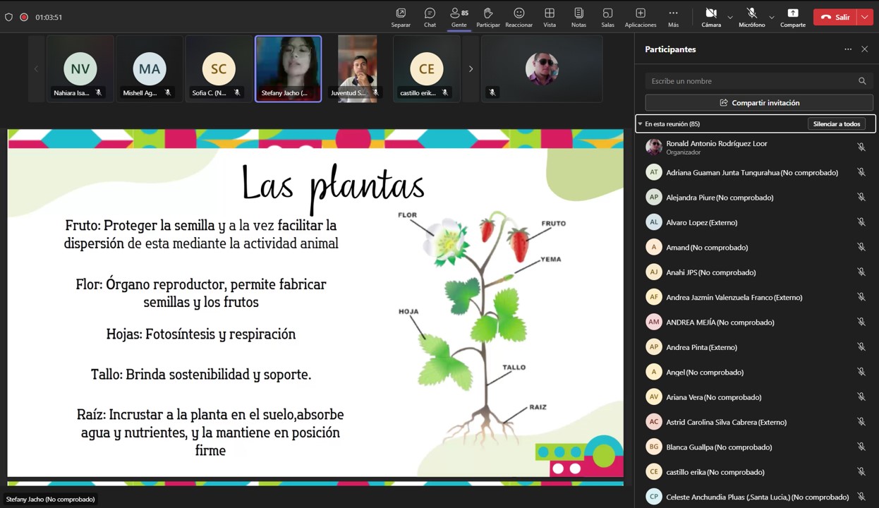Open the Vista layout menu
Viewport: 879px width, 508px height.
click(x=549, y=17)
